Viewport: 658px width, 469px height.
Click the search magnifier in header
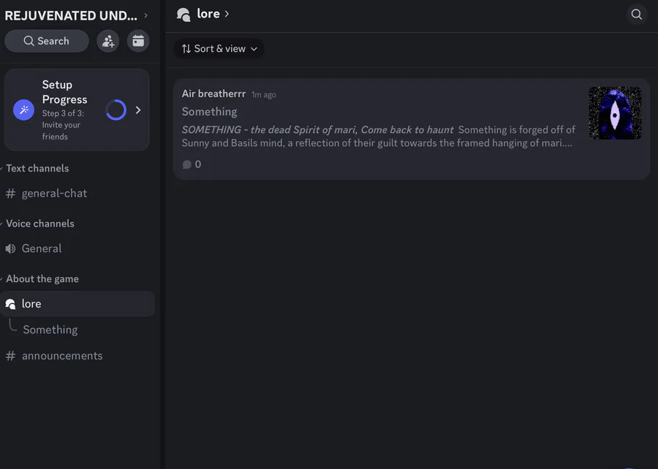click(x=637, y=15)
